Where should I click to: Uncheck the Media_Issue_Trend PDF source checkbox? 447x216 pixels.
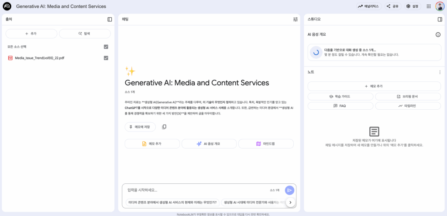(106, 58)
